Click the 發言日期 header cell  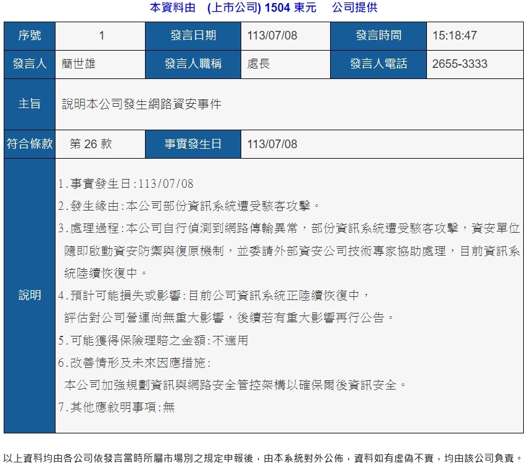coord(193,36)
